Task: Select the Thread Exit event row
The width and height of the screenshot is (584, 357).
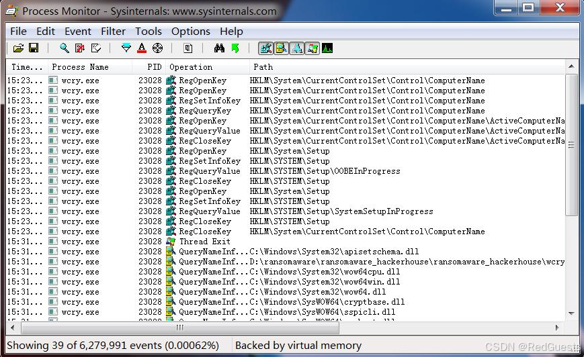Action: point(286,242)
